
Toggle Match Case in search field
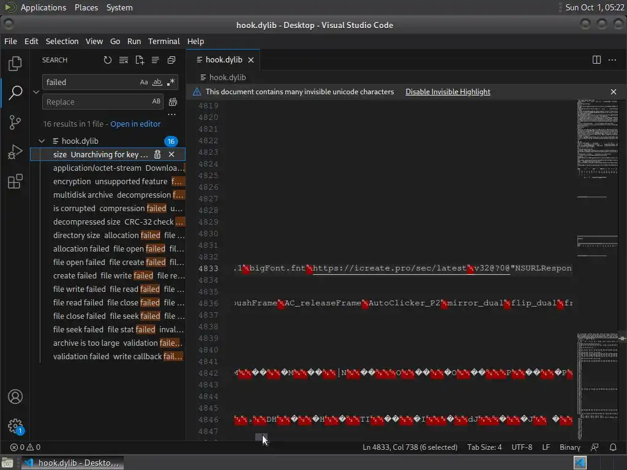(144, 82)
